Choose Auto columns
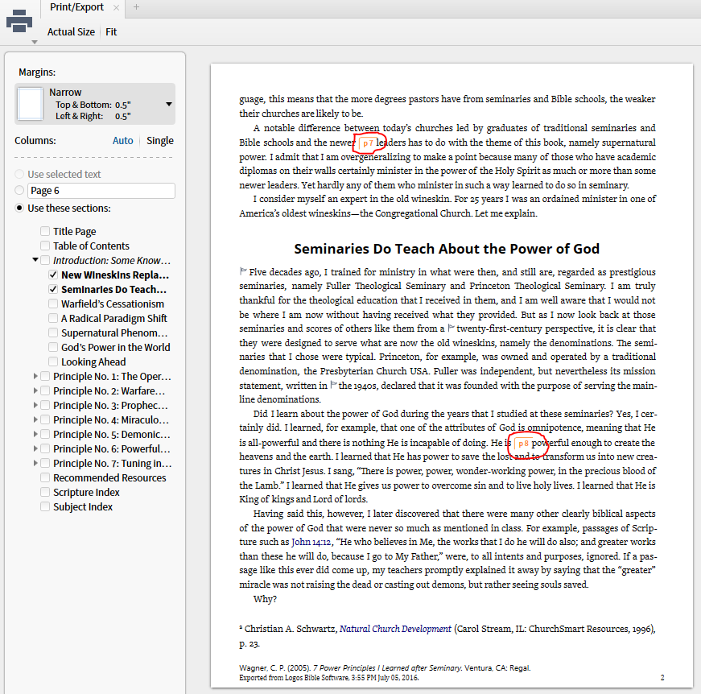 pyautogui.click(x=122, y=140)
